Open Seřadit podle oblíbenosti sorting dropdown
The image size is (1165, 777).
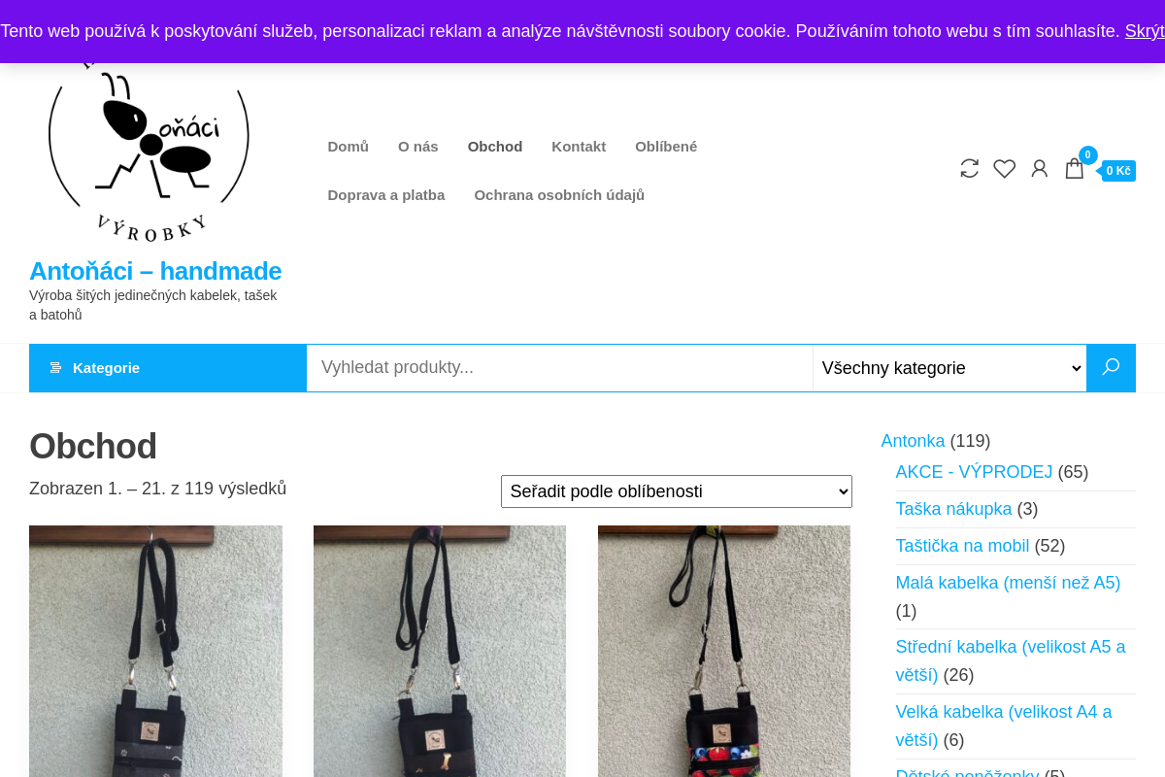[x=677, y=491]
